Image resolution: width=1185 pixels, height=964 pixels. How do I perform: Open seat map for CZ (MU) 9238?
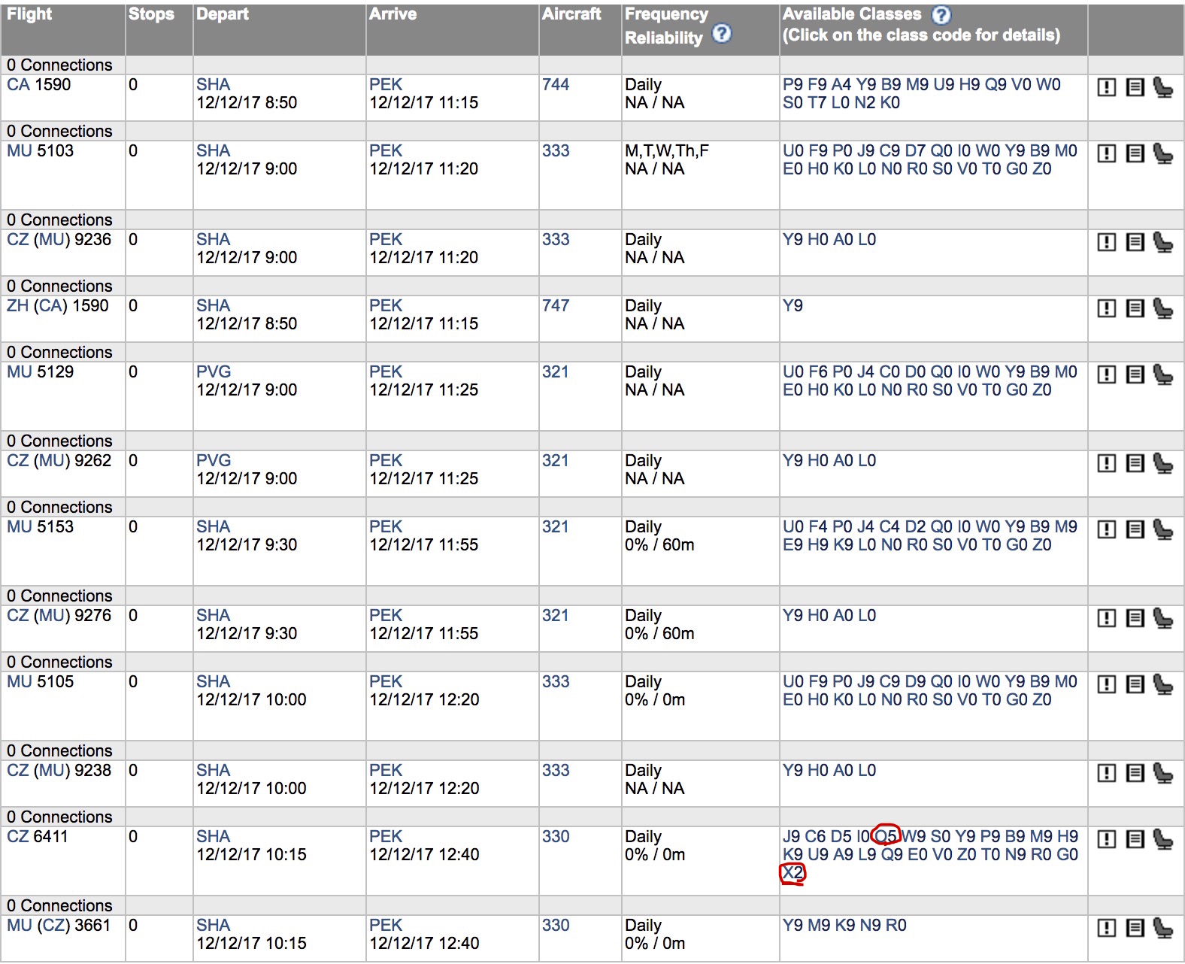[x=1162, y=773]
